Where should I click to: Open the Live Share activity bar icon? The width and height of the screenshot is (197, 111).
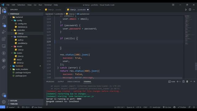[4, 67]
